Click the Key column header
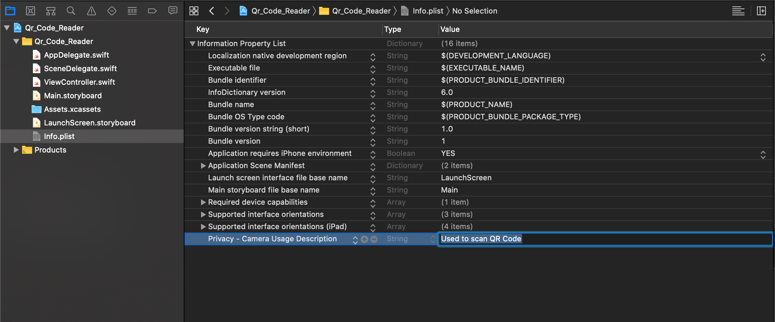The image size is (775, 322). [x=203, y=29]
